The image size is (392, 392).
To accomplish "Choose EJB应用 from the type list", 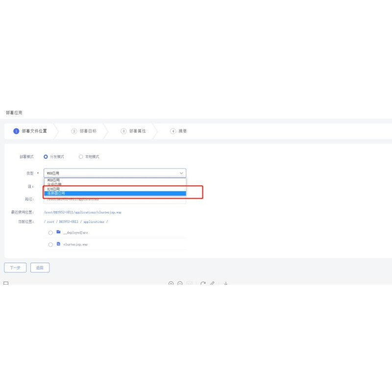I will tap(115, 189).
